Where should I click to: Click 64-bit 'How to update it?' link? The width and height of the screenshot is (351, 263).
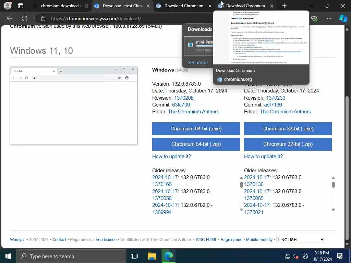(171, 156)
